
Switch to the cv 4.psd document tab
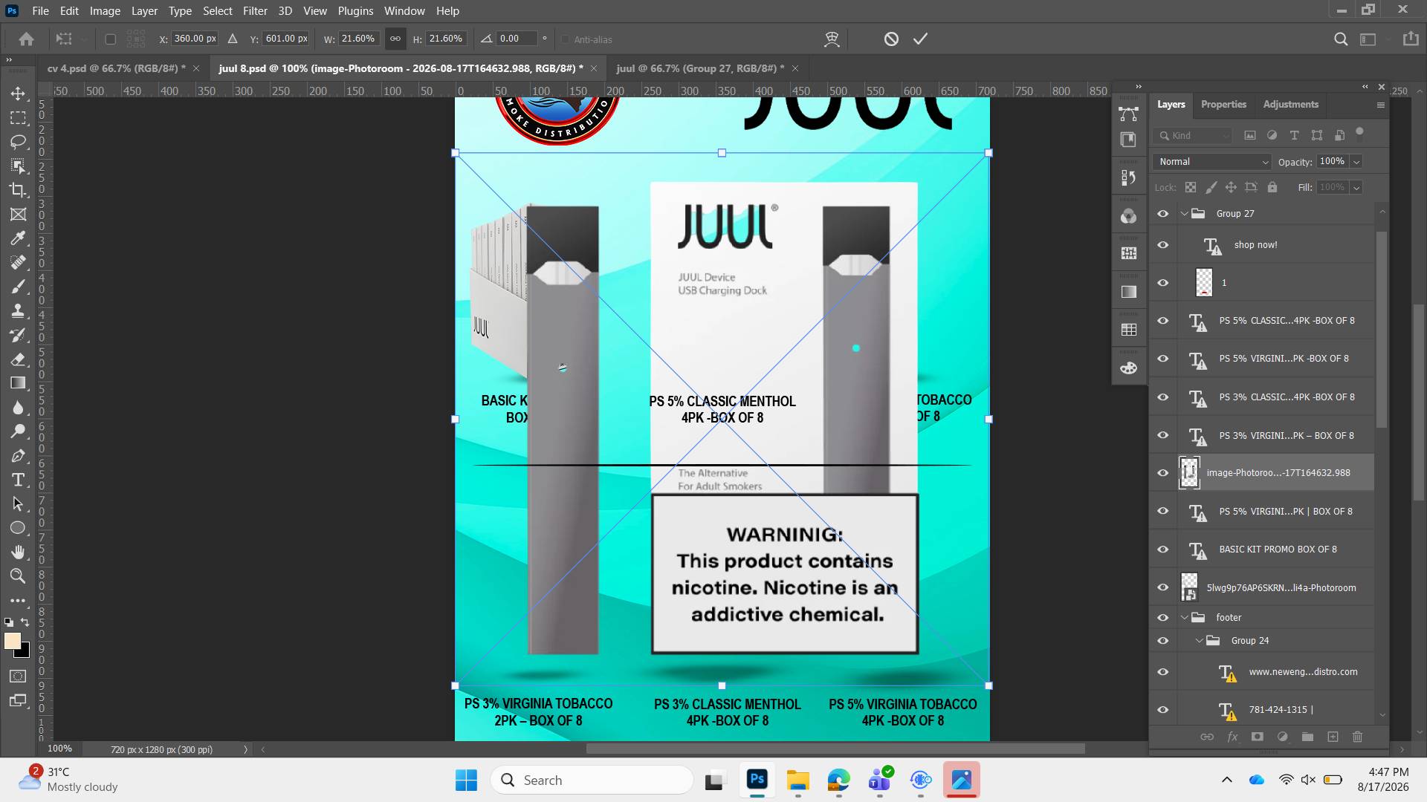coord(116,68)
